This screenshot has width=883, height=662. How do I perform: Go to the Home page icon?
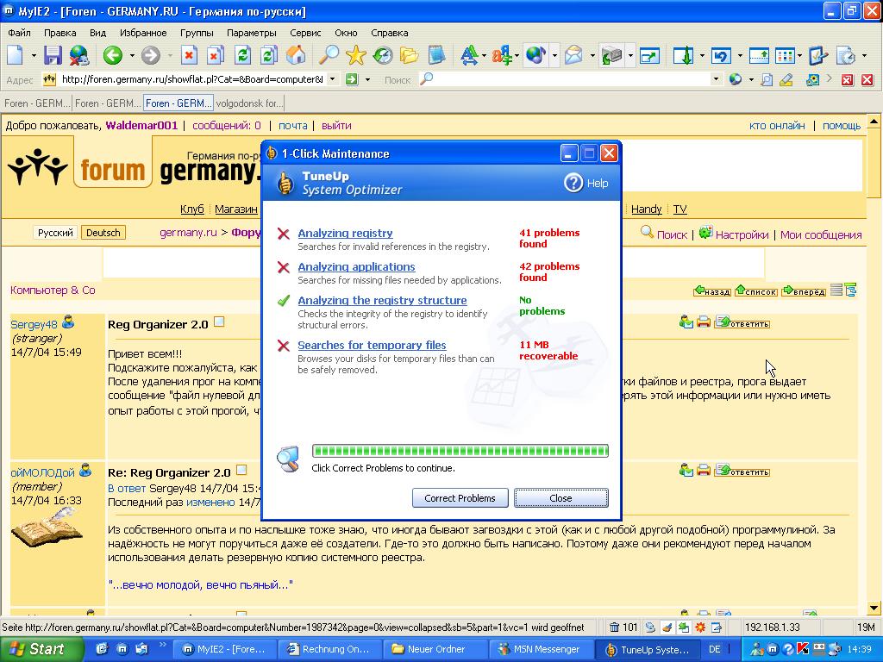click(x=297, y=55)
